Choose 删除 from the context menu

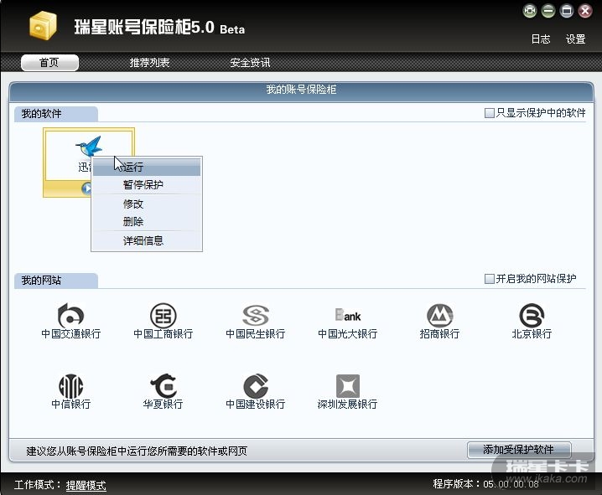pos(147,221)
